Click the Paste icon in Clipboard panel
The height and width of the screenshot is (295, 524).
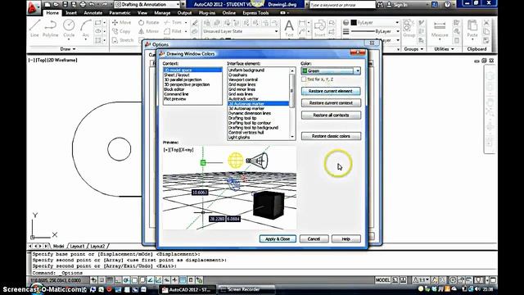tap(472, 29)
